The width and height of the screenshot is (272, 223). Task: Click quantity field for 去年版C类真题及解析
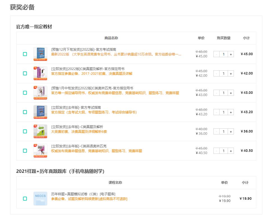click(x=223, y=132)
